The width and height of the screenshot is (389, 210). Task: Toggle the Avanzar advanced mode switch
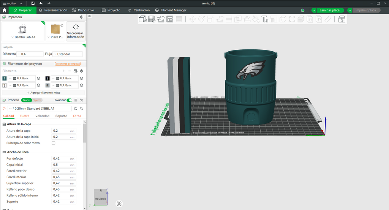point(70,100)
